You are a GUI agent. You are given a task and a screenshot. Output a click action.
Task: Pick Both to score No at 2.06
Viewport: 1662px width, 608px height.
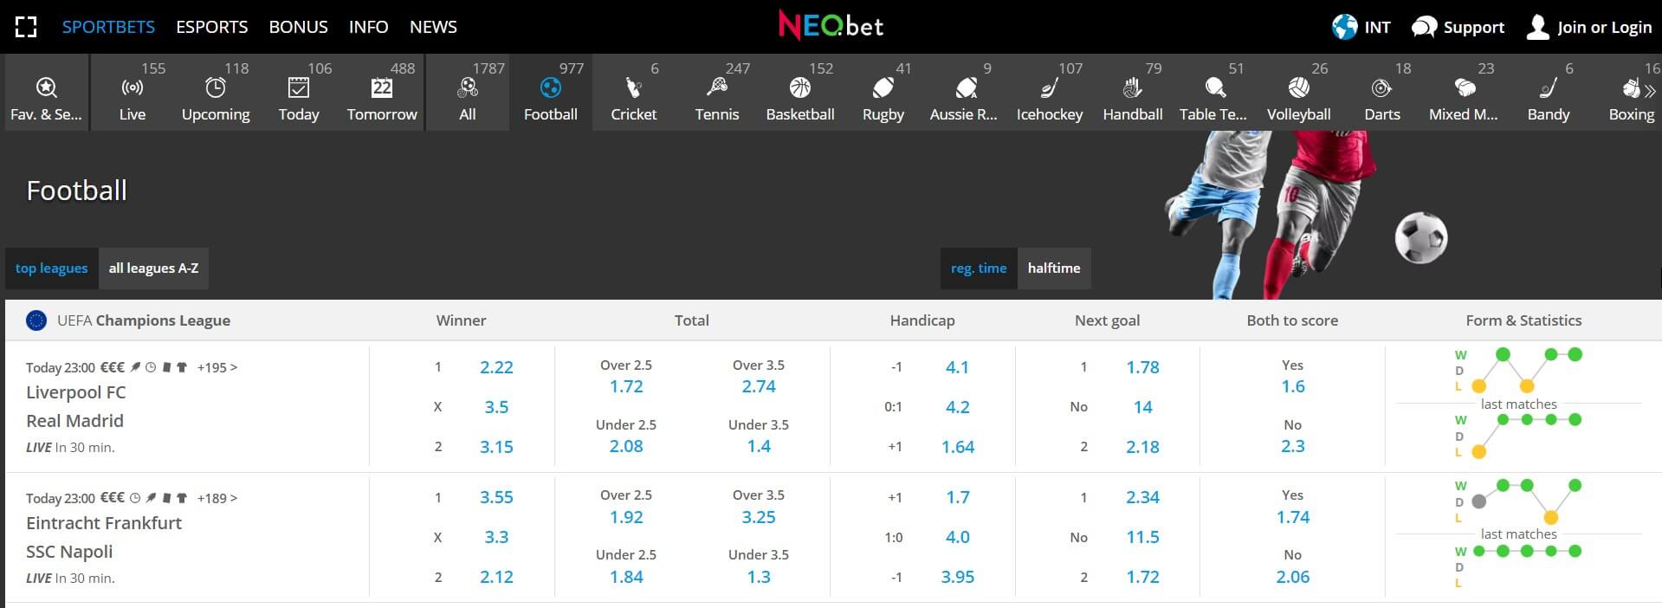point(1293,577)
